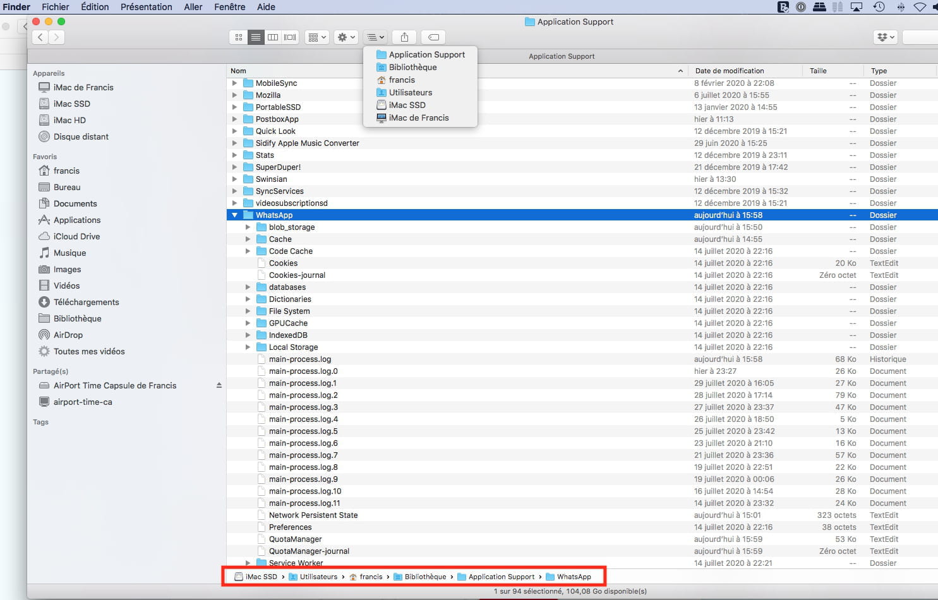
Task: Select the main-process.log file row
Action: [582, 359]
